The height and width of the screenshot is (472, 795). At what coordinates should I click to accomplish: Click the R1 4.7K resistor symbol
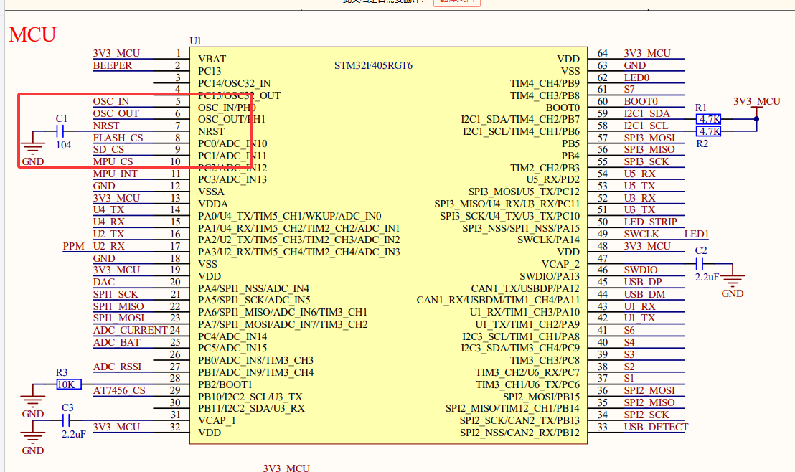coord(708,120)
